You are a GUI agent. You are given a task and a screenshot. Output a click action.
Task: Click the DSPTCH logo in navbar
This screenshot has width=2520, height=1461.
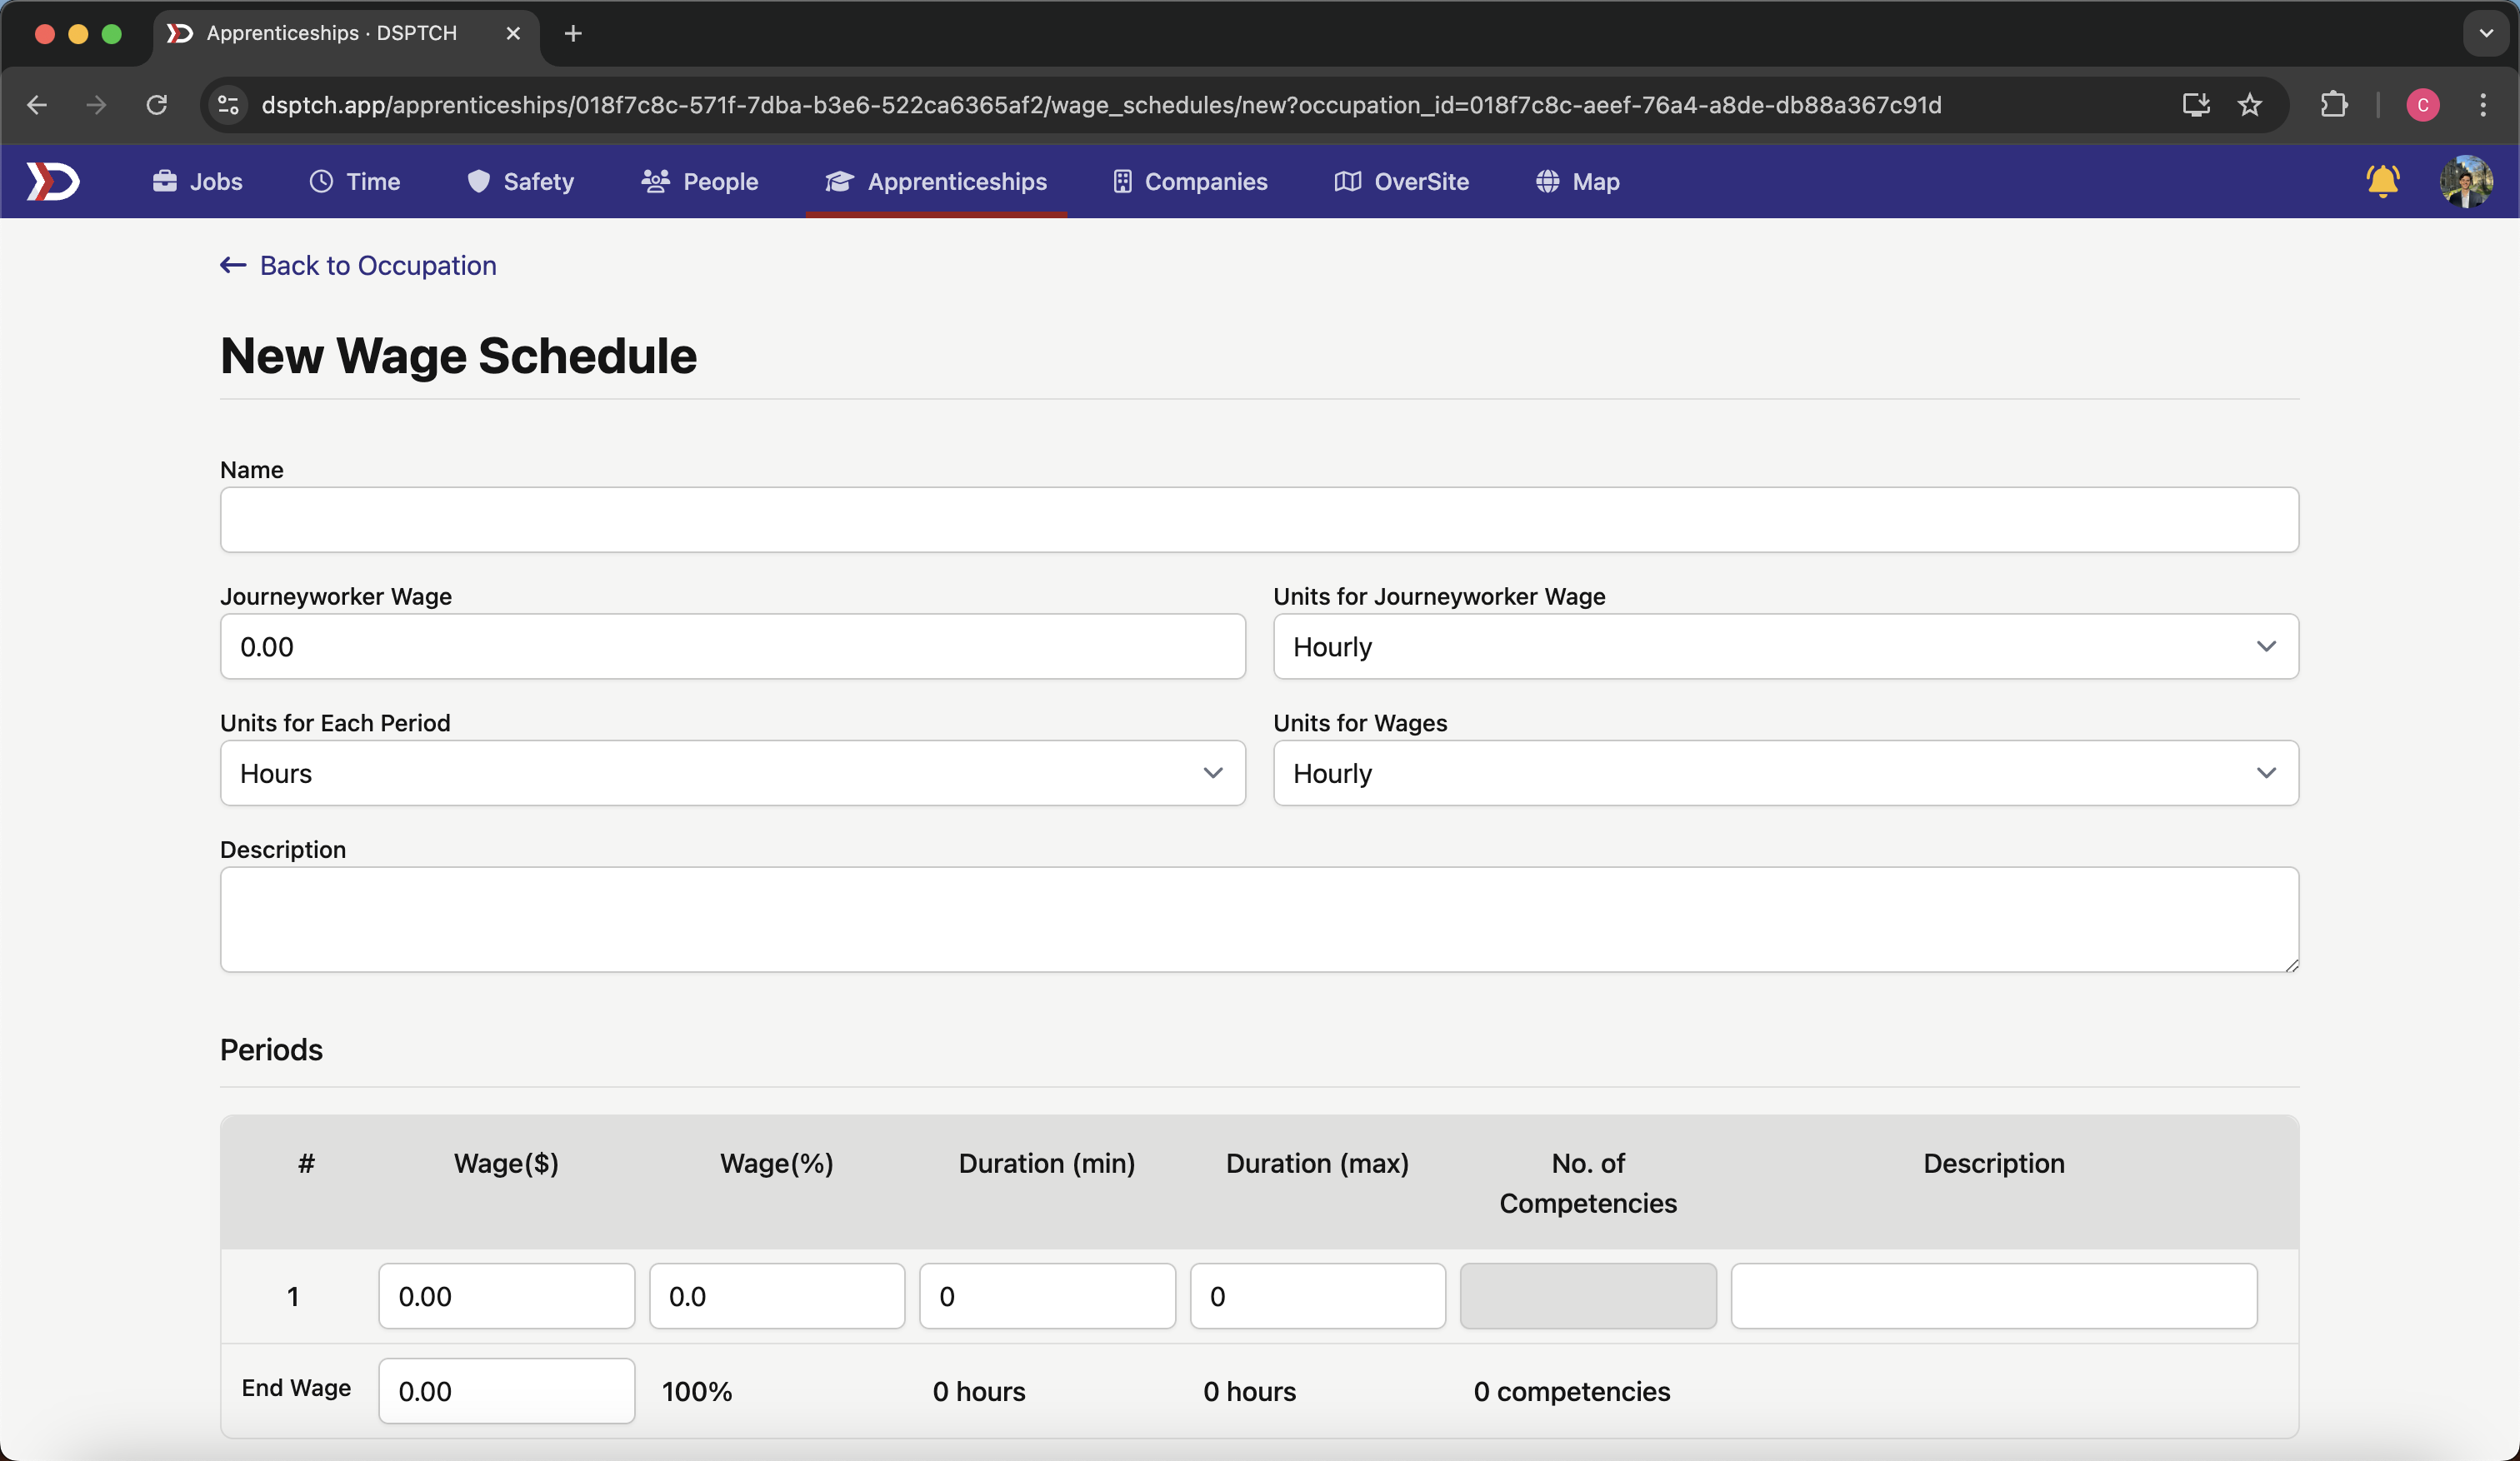53,182
